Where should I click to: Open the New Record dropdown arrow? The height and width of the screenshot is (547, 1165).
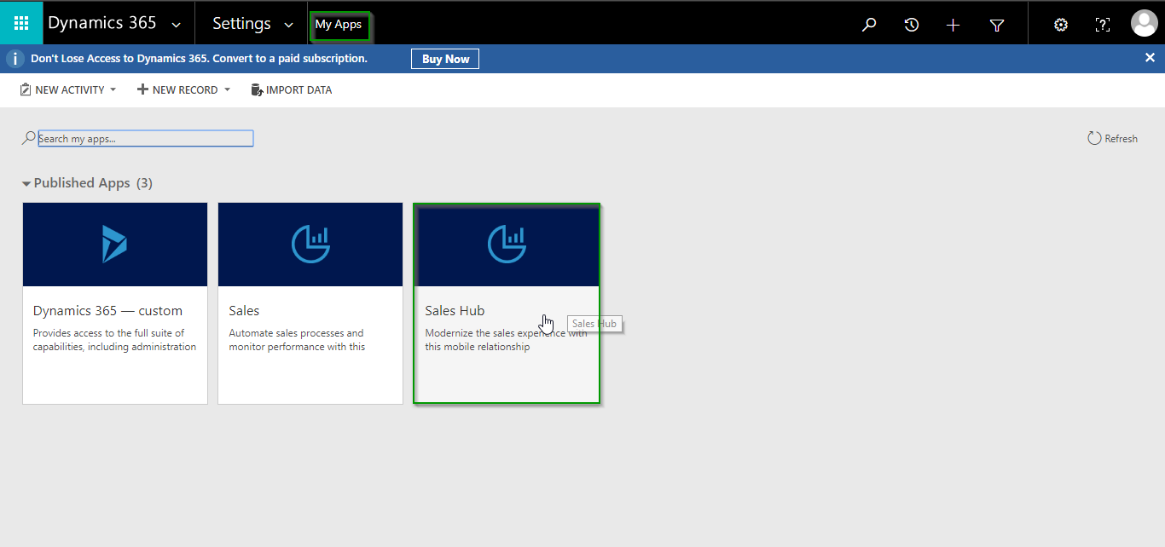coord(227,89)
